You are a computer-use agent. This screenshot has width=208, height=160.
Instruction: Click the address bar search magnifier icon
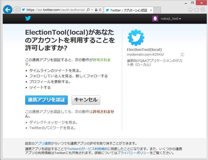[88, 10]
